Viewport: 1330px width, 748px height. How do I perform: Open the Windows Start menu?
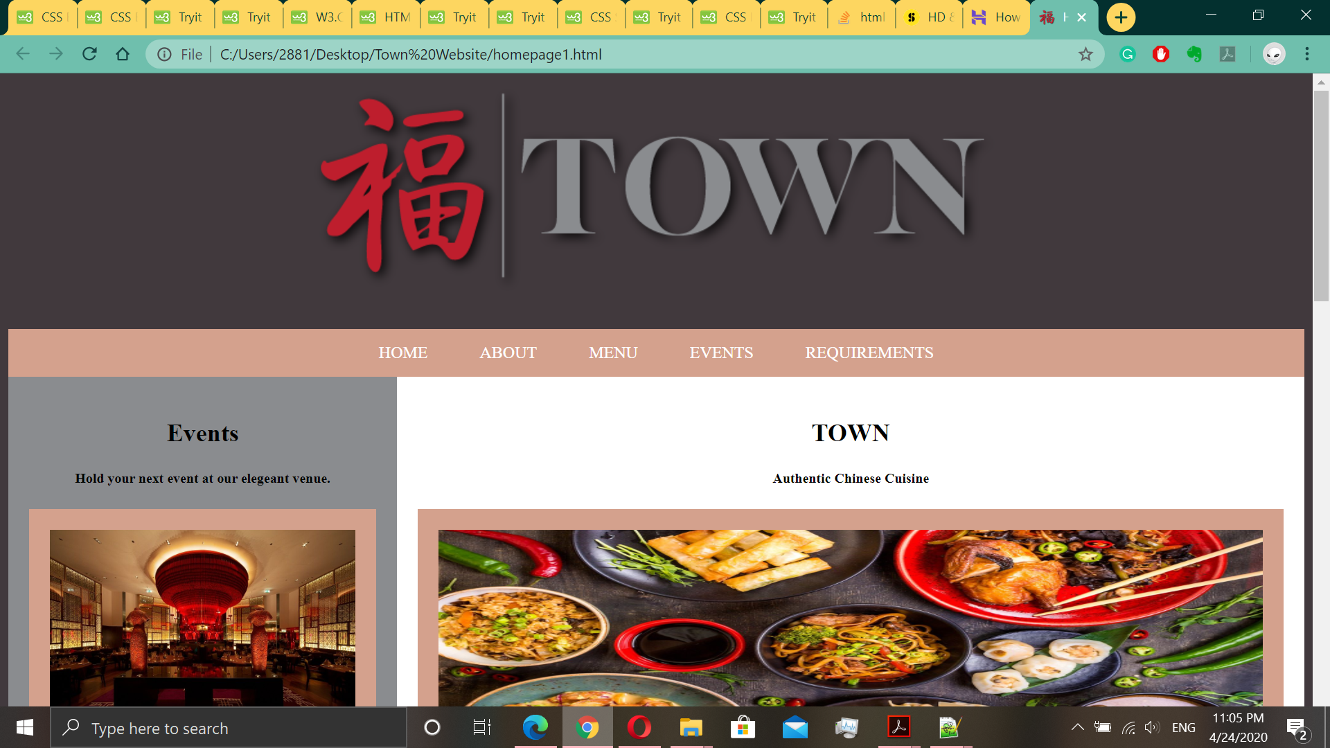coord(25,727)
